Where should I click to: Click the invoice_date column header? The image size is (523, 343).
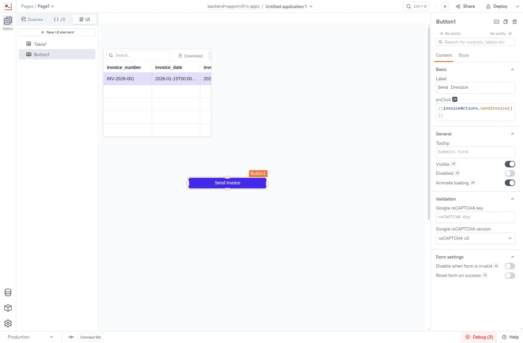pos(176,67)
